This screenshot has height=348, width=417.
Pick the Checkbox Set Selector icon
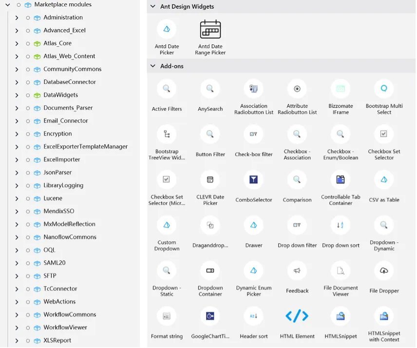coord(384,134)
